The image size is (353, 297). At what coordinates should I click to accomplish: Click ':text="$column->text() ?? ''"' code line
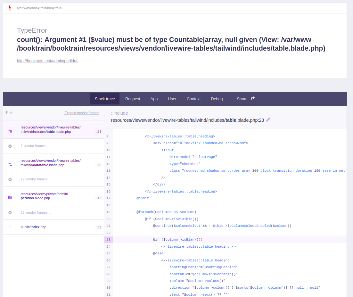tap(200, 294)
